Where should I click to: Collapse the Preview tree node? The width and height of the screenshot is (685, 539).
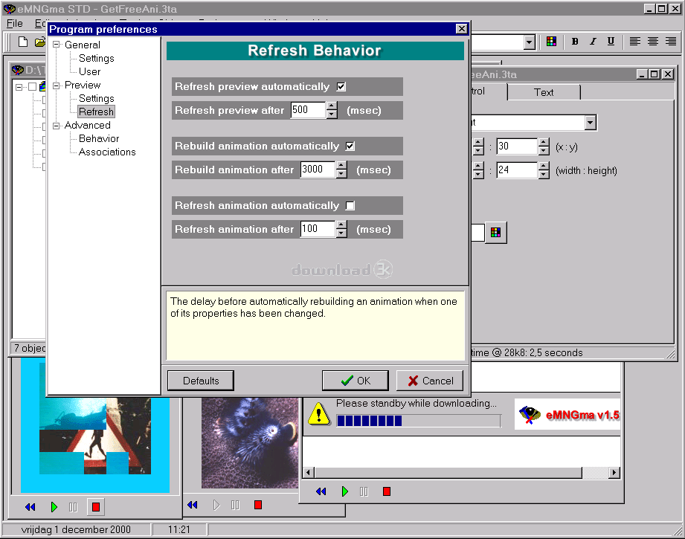click(56, 85)
